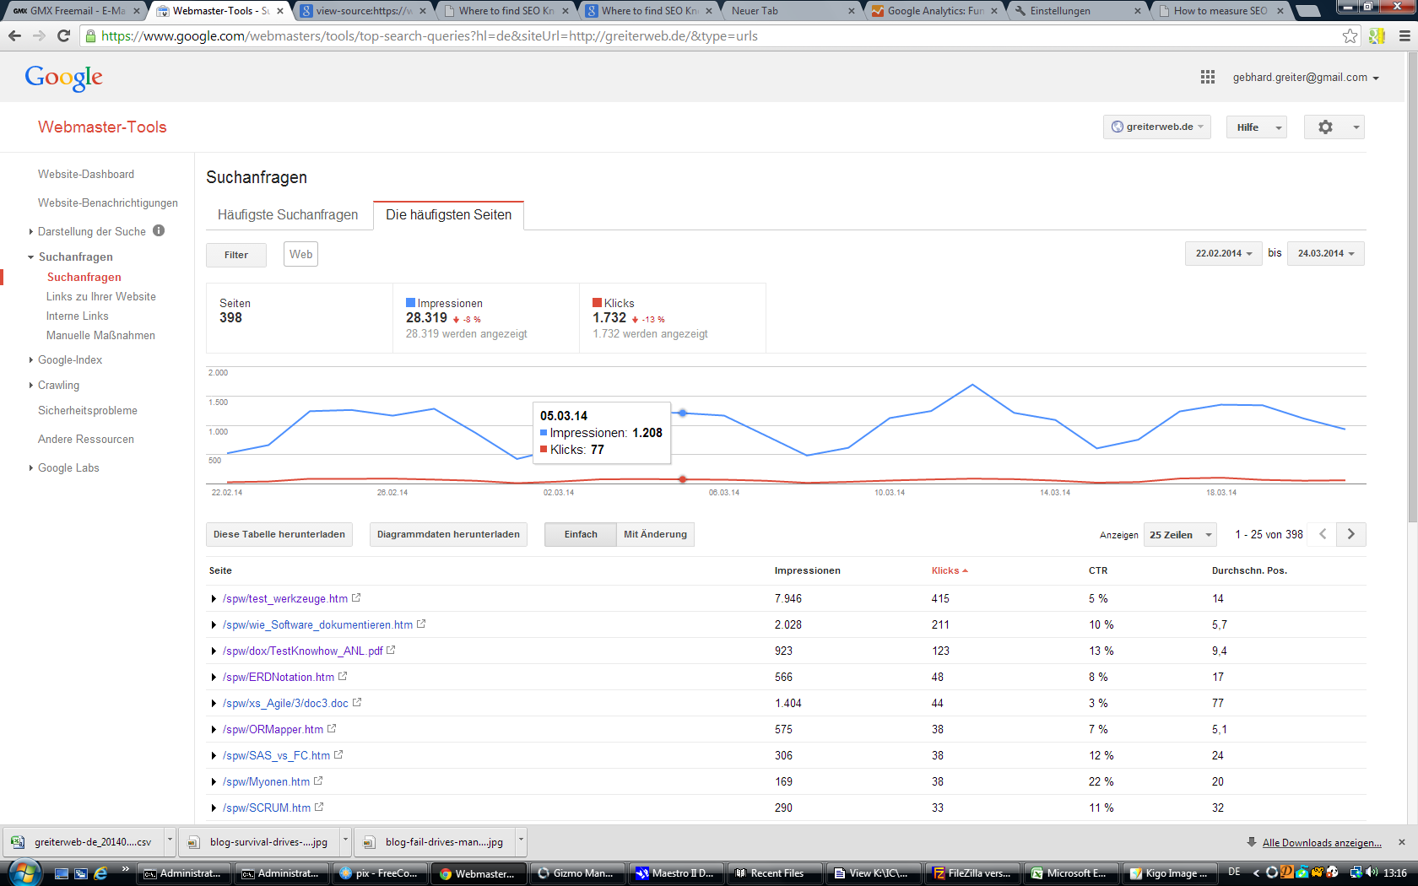Switch to Neuer Tab browser tab
This screenshot has width=1418, height=886.
click(792, 11)
